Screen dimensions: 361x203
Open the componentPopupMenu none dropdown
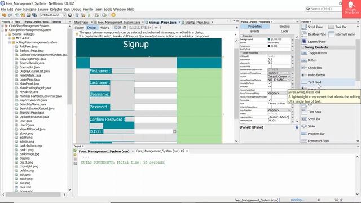tap(279, 73)
